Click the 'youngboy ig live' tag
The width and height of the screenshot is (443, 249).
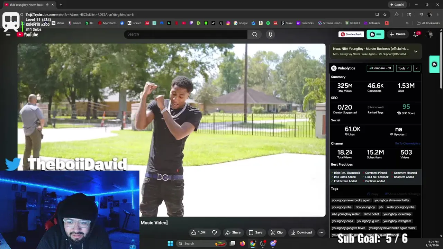[x=368, y=221]
